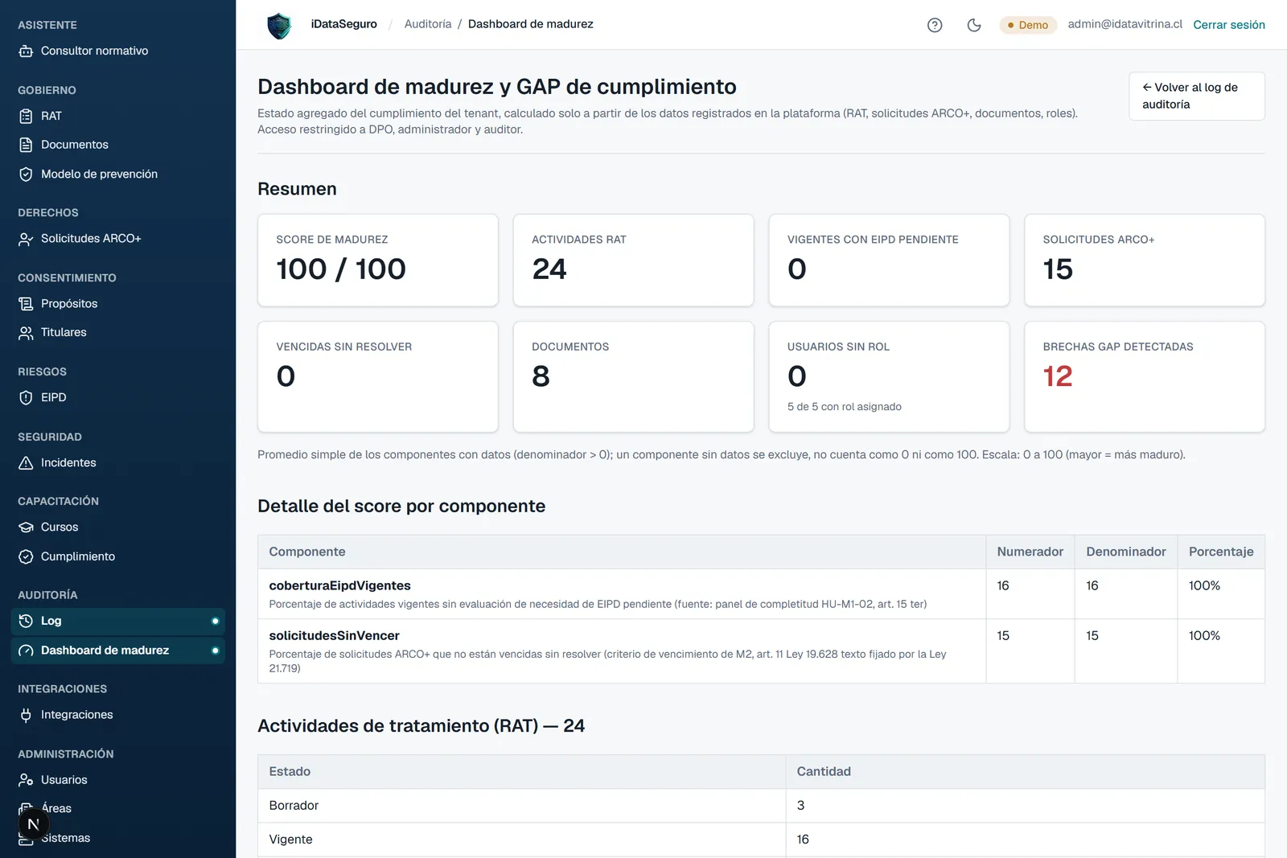Click the Documentos file icon
Viewport: 1287px width, 858px height.
tap(26, 145)
